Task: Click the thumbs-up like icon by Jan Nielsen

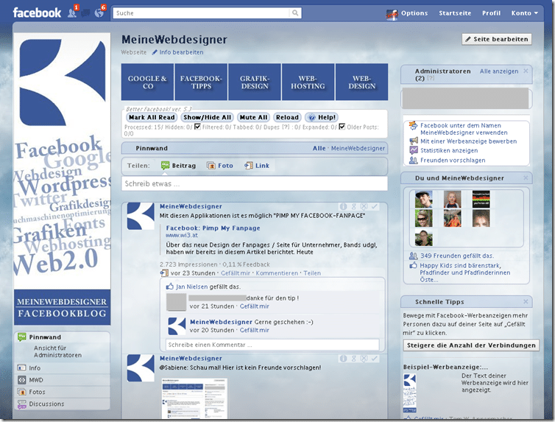Action: [169, 286]
